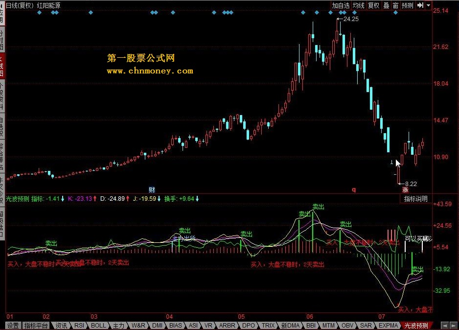Click the lone info diamond above the 03 month area
This screenshot has height=330, width=459.
pyautogui.click(x=91, y=13)
